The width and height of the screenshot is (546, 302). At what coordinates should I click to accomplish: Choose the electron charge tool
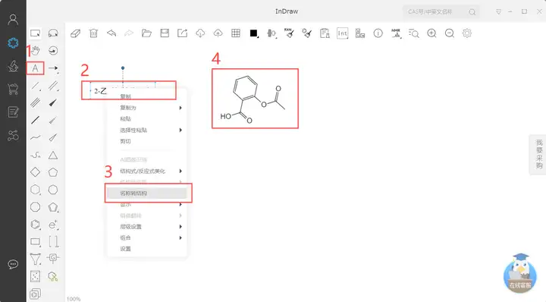pyautogui.click(x=53, y=225)
